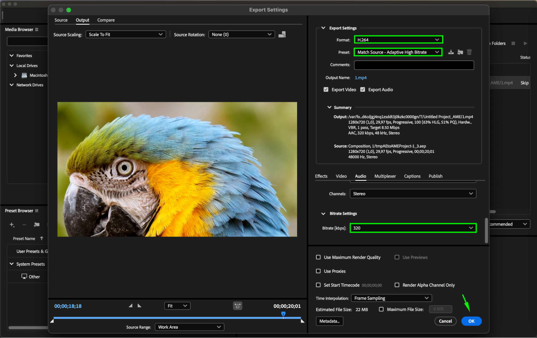
Task: Collapse the Summary section
Action: (x=329, y=107)
